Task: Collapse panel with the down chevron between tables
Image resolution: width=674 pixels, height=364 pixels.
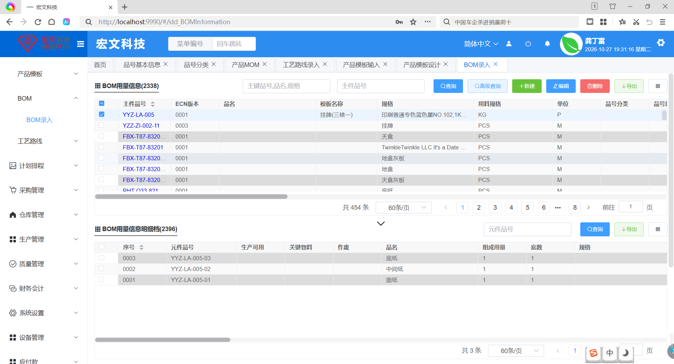Action: pos(381,223)
